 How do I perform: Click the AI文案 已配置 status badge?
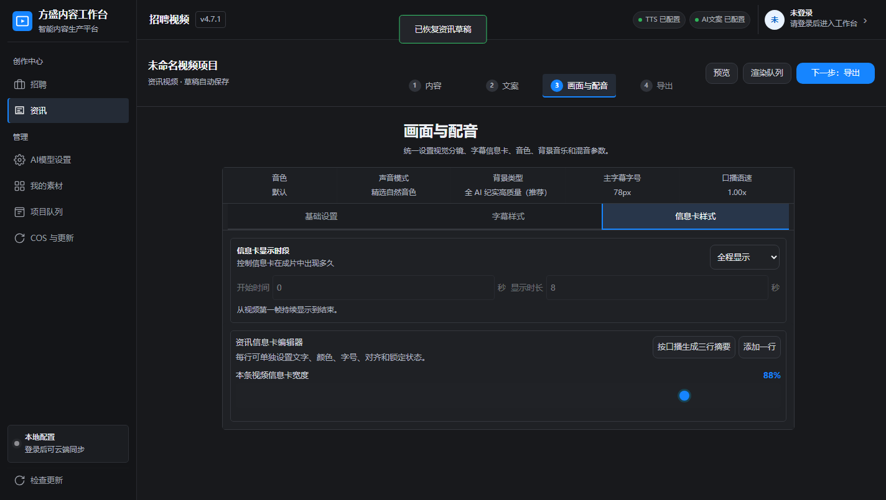(719, 20)
